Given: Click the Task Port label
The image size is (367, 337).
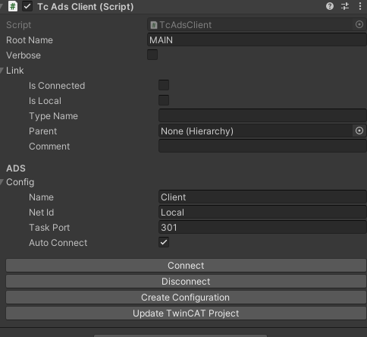Looking at the screenshot, I should pos(49,228).
